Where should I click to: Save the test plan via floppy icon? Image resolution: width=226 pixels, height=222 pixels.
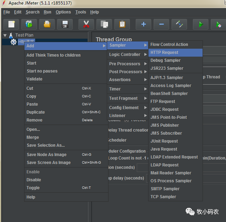tap(65, 24)
